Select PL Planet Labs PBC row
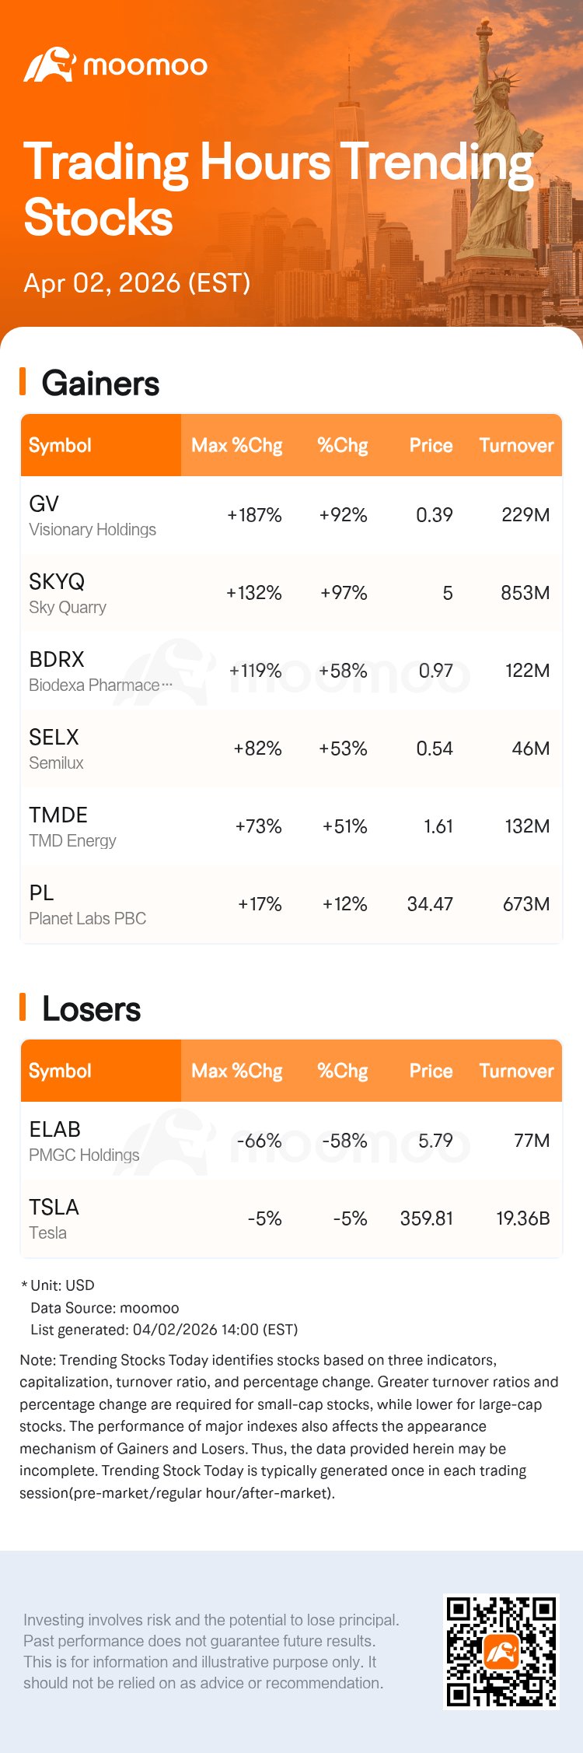 87,904
